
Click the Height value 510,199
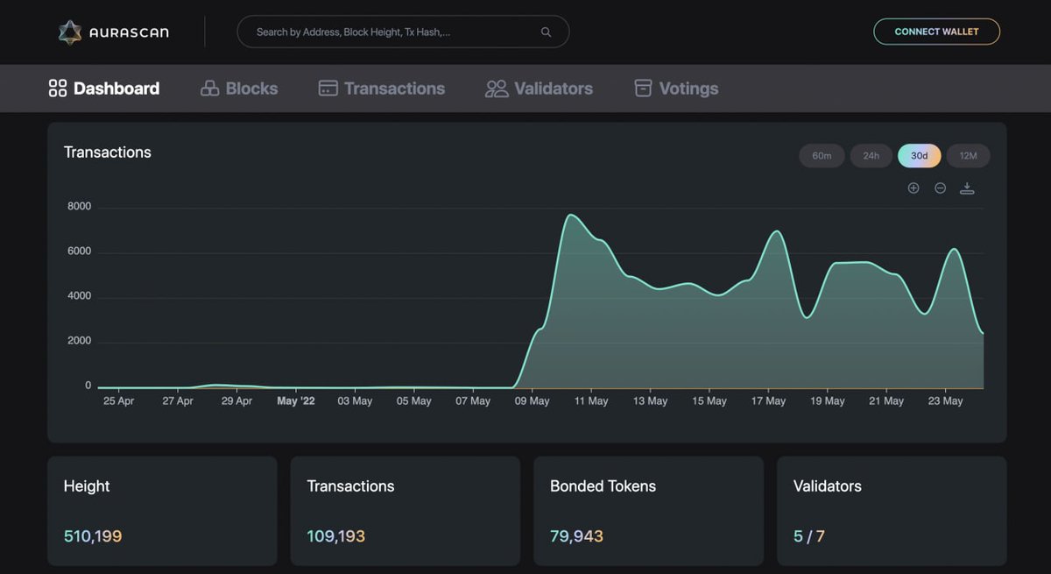[93, 536]
